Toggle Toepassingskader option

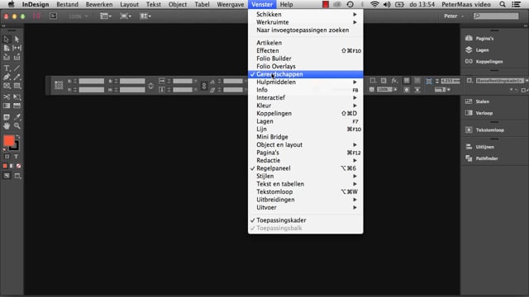(306, 220)
